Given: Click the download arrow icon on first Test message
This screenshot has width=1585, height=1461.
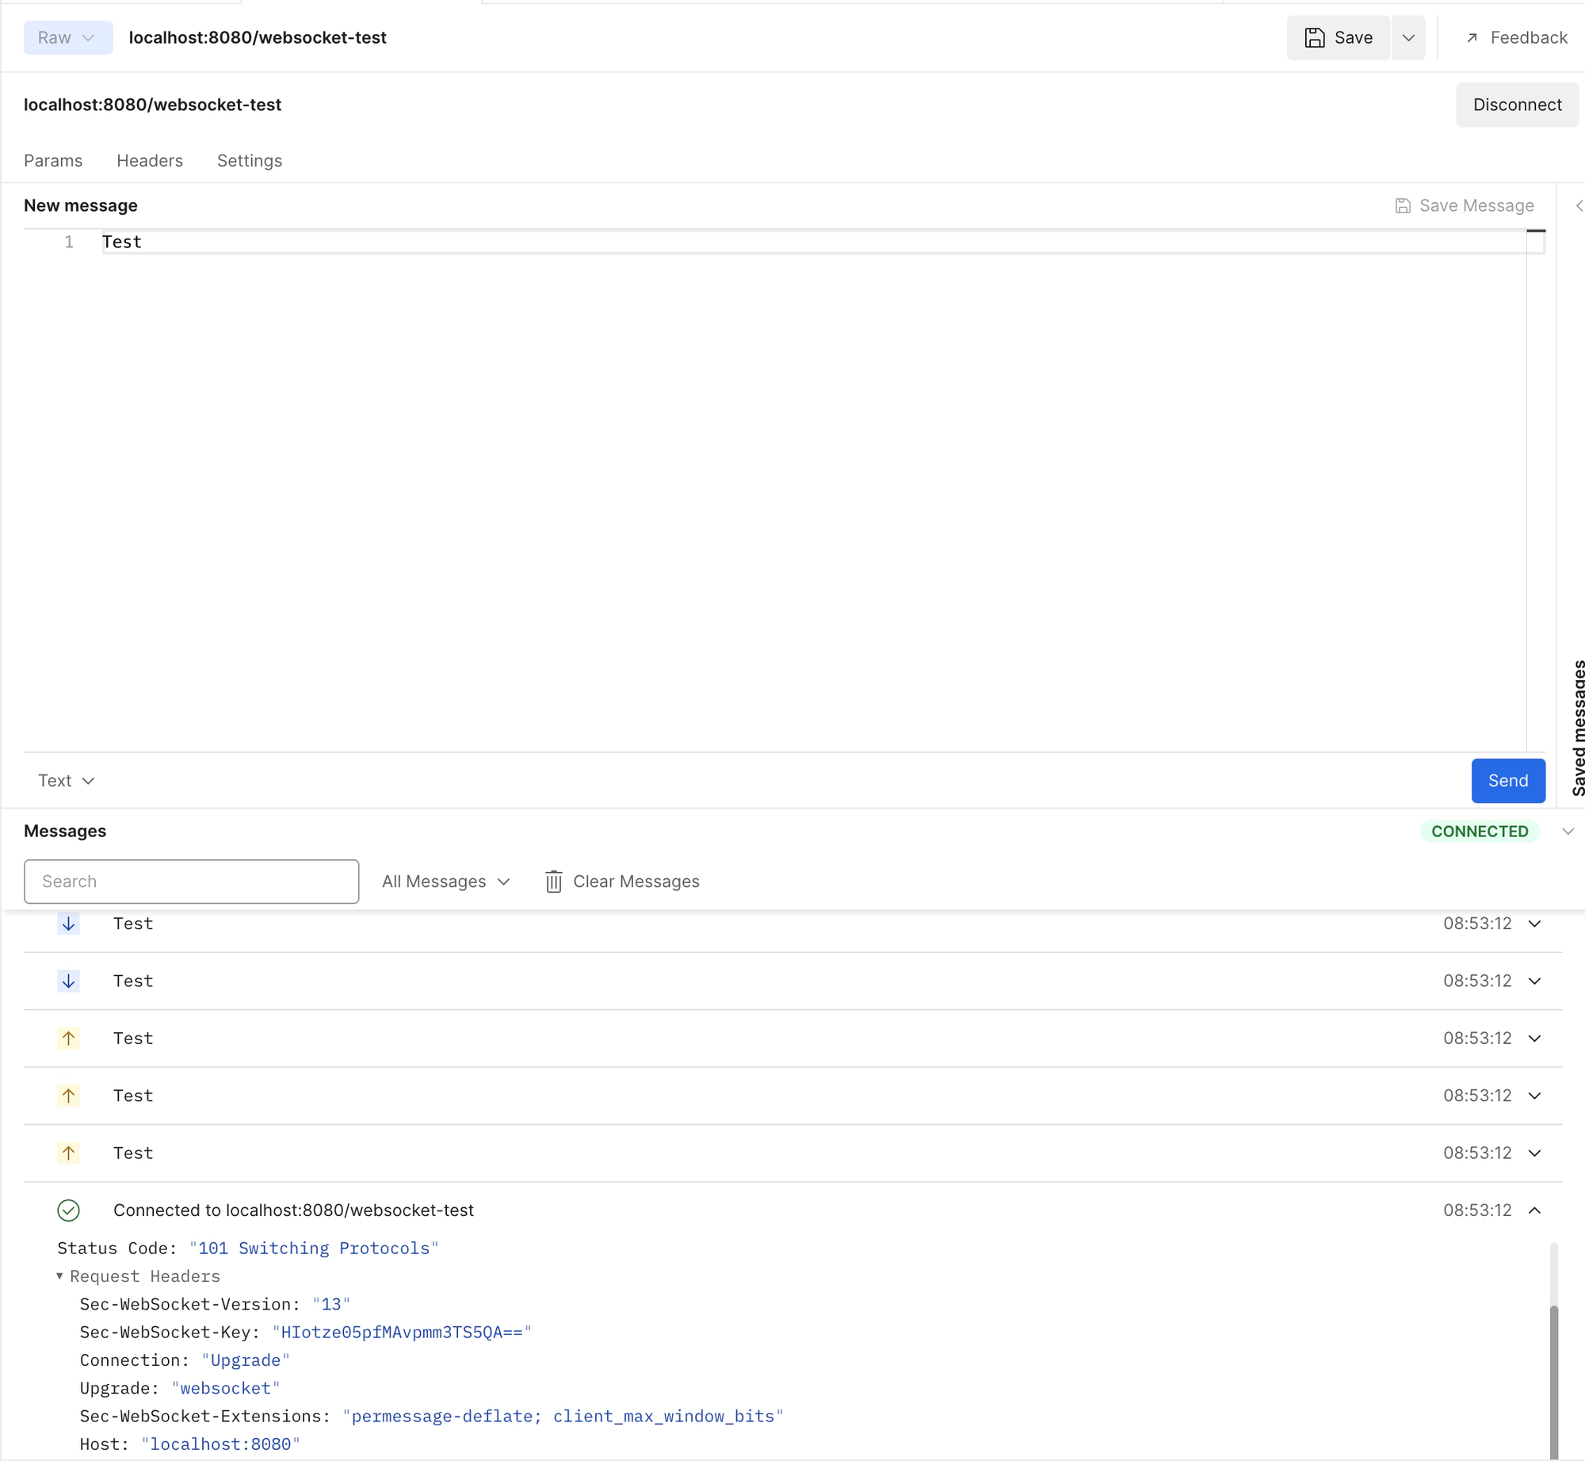Looking at the screenshot, I should pos(67,924).
